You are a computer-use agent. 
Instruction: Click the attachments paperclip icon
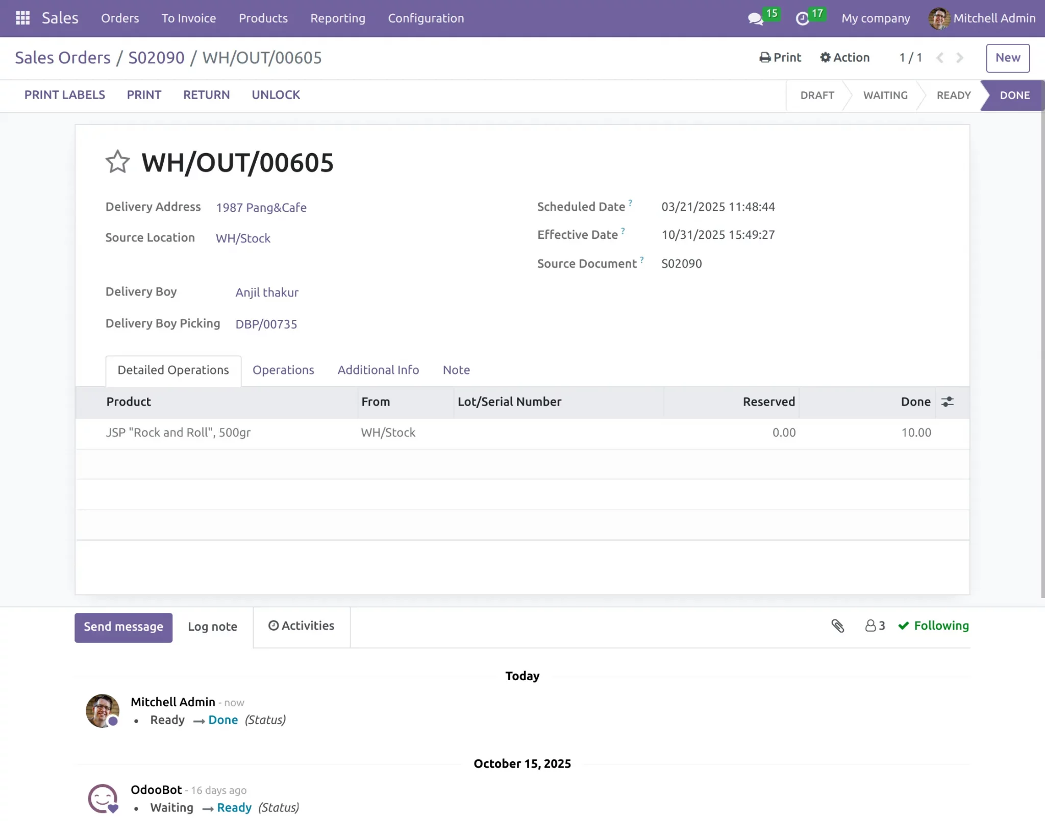(837, 626)
